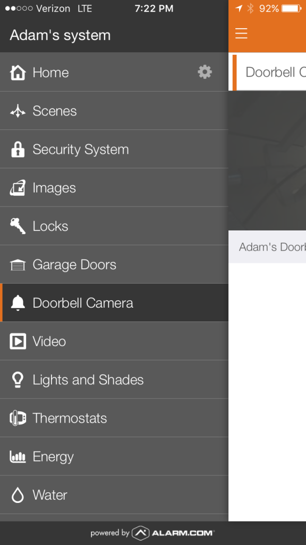Select Lights and Shades menu entry
Screen dimensions: 306x545
point(114,379)
